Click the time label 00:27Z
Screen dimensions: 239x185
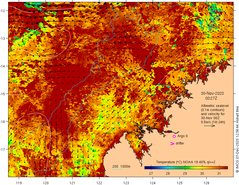coord(211,98)
